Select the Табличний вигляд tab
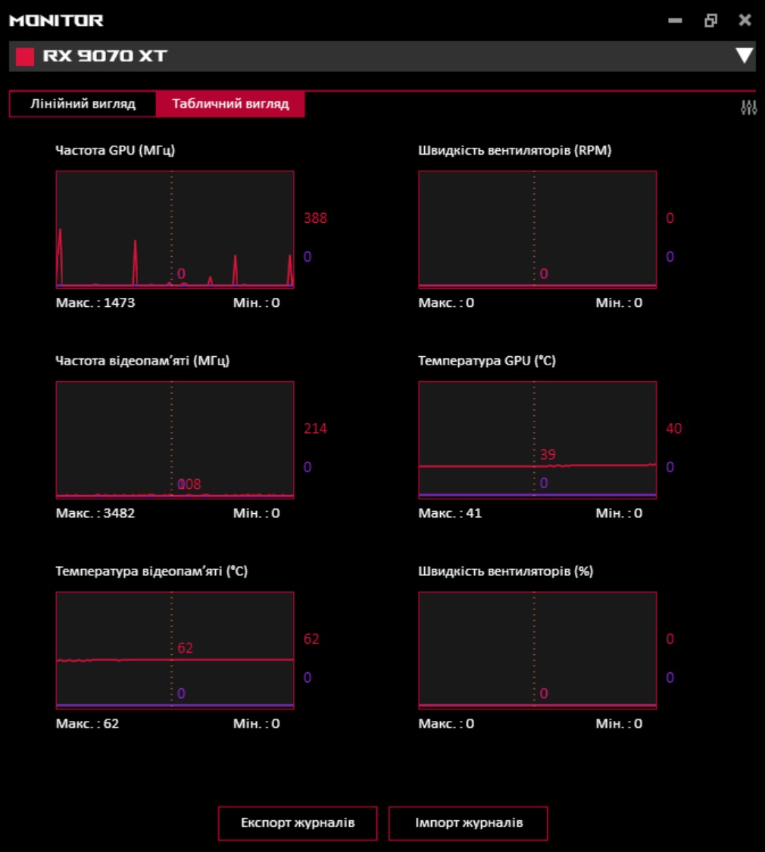Viewport: 765px width, 852px height. [x=230, y=104]
